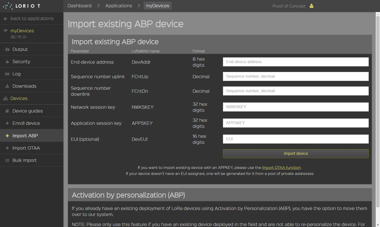This screenshot has width=380, height=227.
Task: Click the BE-7E-0 identifier under myDevices
Action: click(18, 37)
